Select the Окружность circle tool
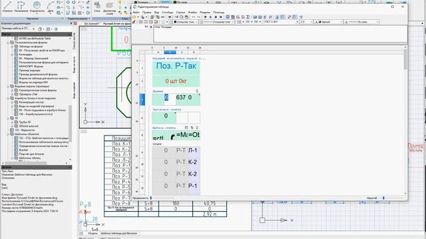This screenshot has height=239, width=426. tap(37, 7)
